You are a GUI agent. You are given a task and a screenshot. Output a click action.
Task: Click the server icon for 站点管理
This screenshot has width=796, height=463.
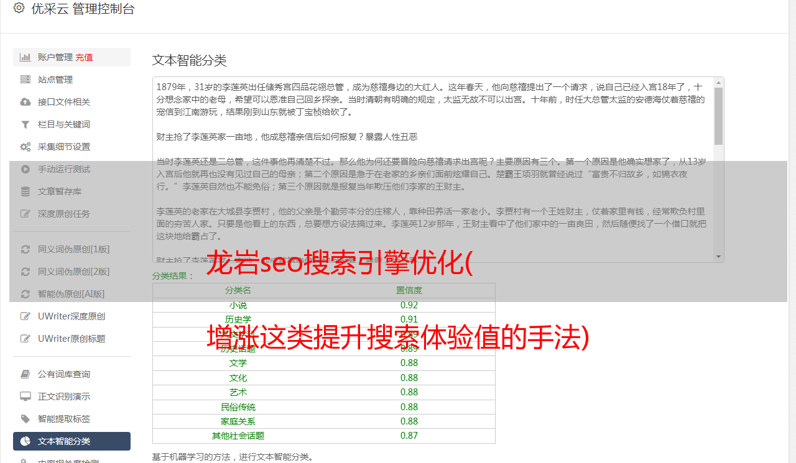[25, 80]
